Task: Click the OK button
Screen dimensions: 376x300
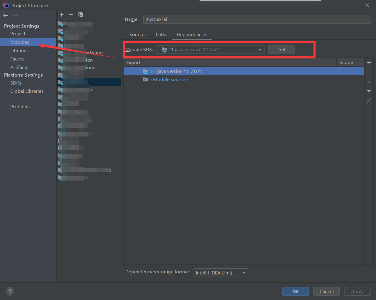Action: click(296, 291)
